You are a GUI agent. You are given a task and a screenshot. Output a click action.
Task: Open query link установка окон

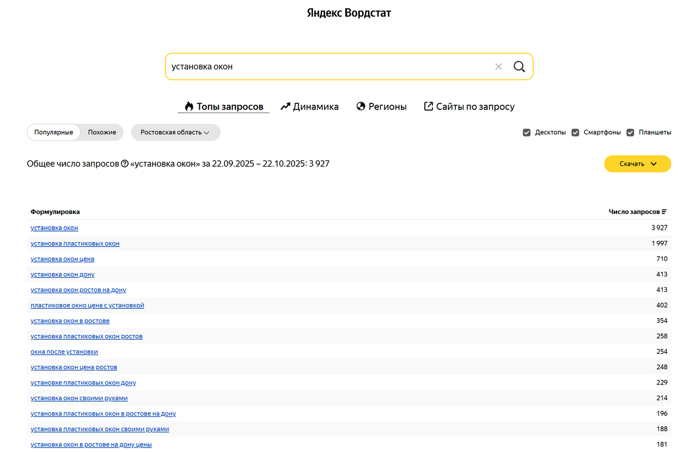(x=54, y=228)
